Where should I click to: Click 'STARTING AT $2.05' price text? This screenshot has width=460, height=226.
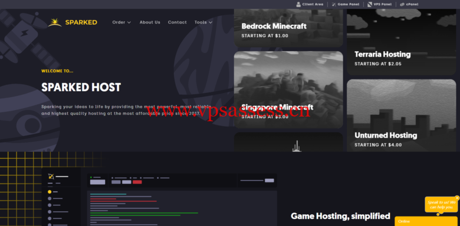click(x=378, y=64)
